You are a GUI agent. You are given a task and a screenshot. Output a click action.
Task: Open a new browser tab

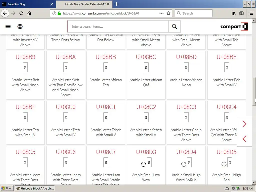pyautogui.click(x=116, y=4)
